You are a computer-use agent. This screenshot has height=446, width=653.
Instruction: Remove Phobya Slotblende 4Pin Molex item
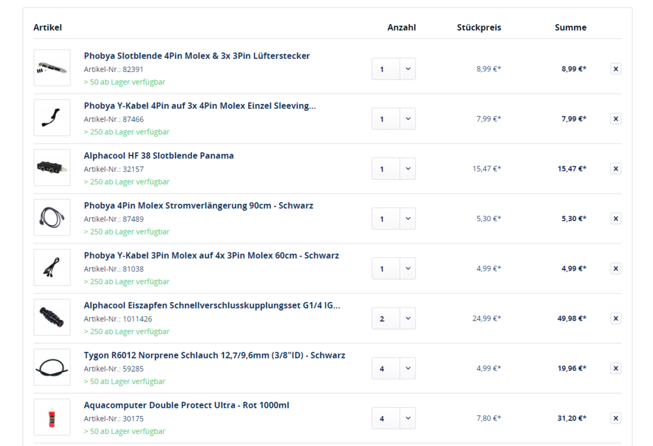click(615, 69)
